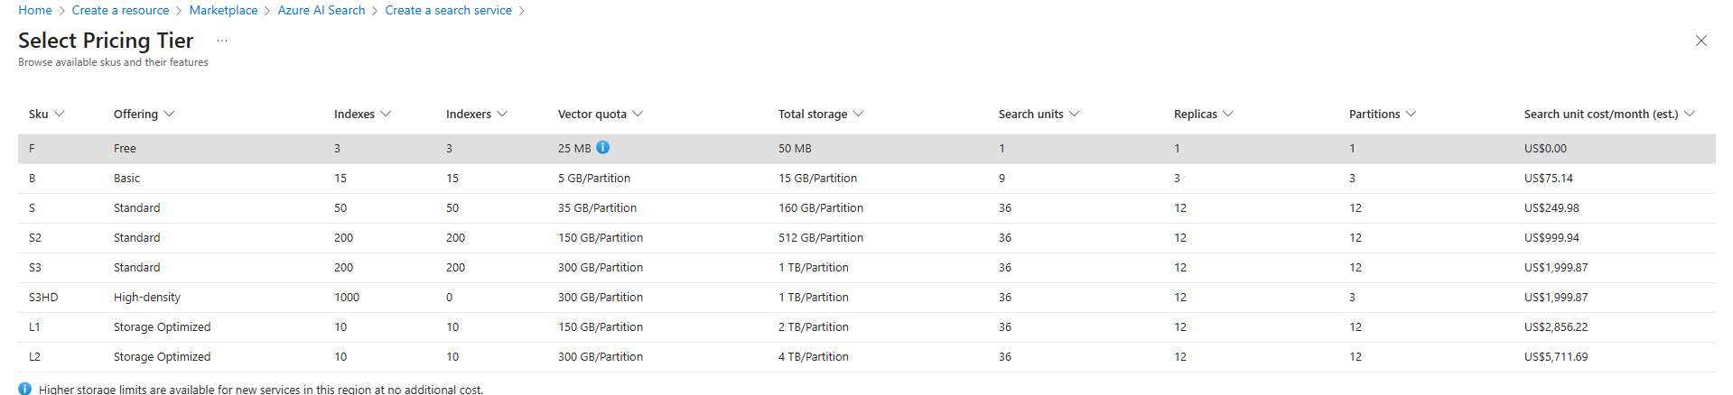Sort by the Search units column header
Screen dimensions: 1733x395
pos(1039,114)
